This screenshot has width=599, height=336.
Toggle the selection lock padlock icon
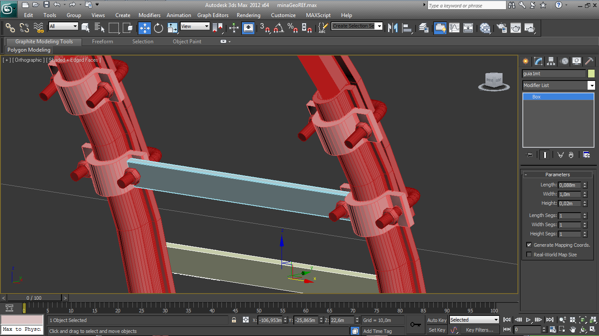[x=234, y=320]
